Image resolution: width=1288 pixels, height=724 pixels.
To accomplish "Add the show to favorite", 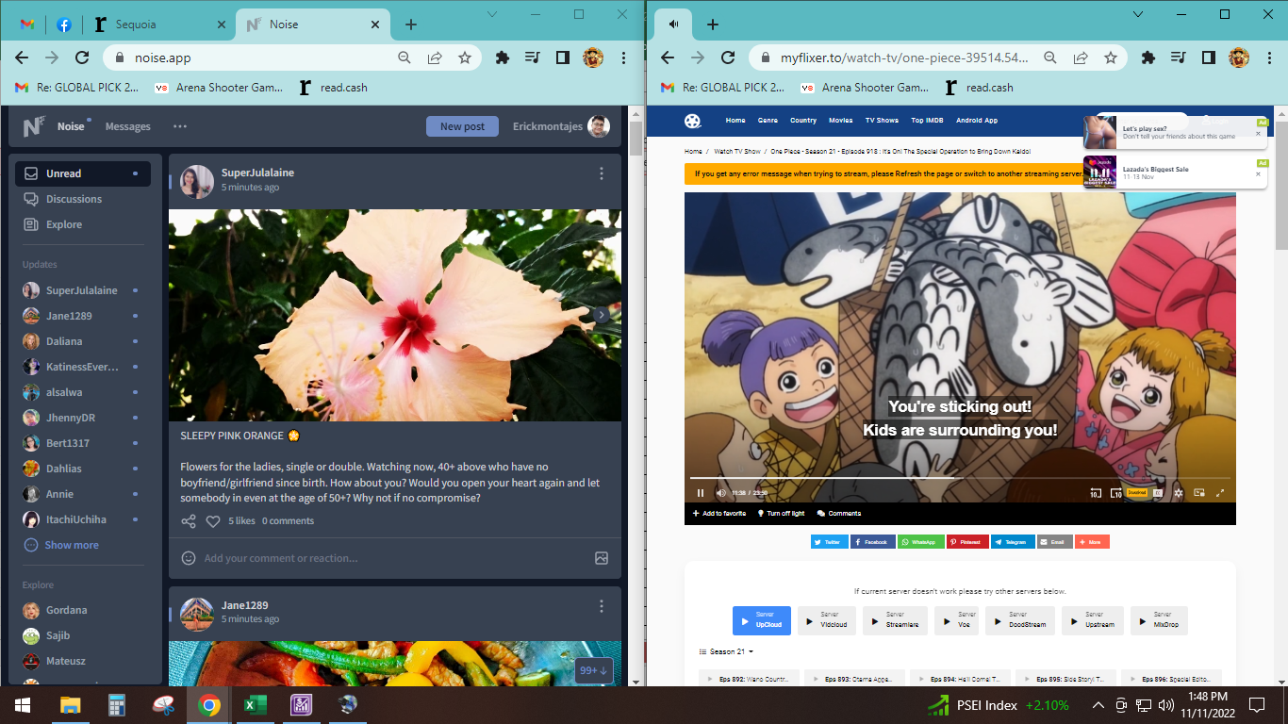I will pos(719,514).
